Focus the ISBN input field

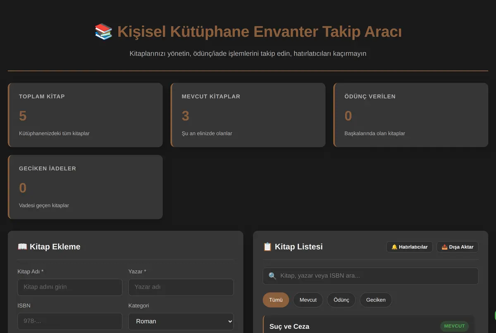point(70,321)
